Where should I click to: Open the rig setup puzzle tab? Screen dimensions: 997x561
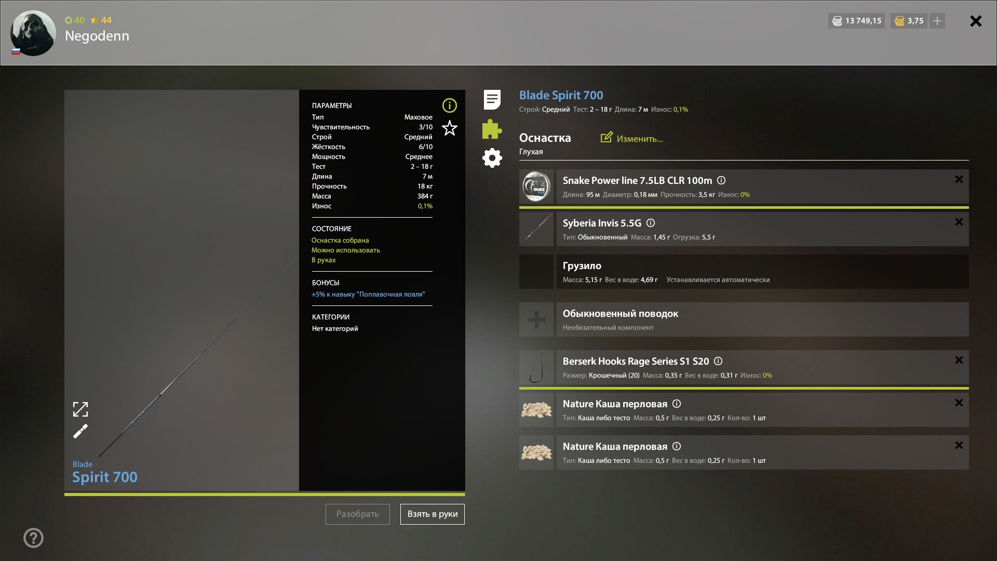click(492, 129)
